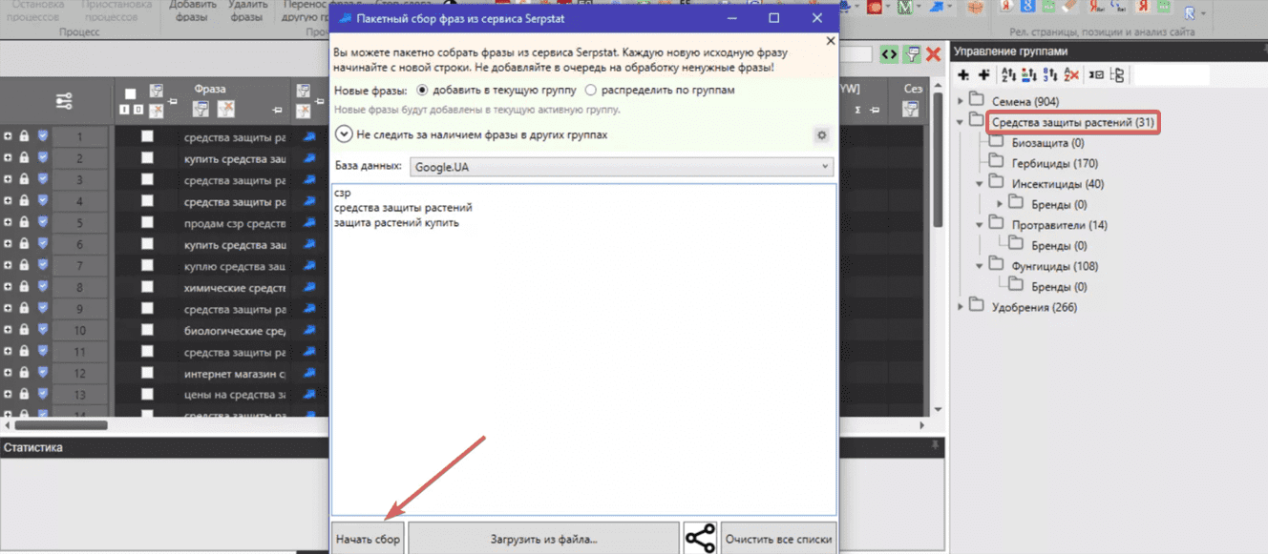Toggle select-all checkbox in table header
The image size is (1268, 554).
coord(131,94)
